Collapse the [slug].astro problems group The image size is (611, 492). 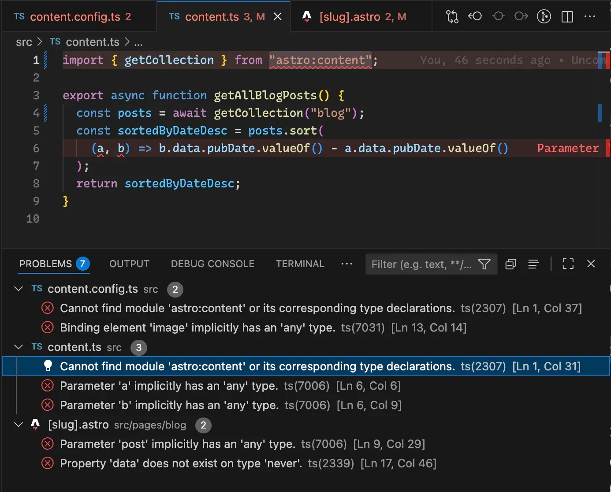click(19, 425)
